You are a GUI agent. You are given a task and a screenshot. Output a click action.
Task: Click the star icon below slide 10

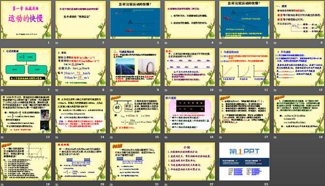tap(165, 90)
